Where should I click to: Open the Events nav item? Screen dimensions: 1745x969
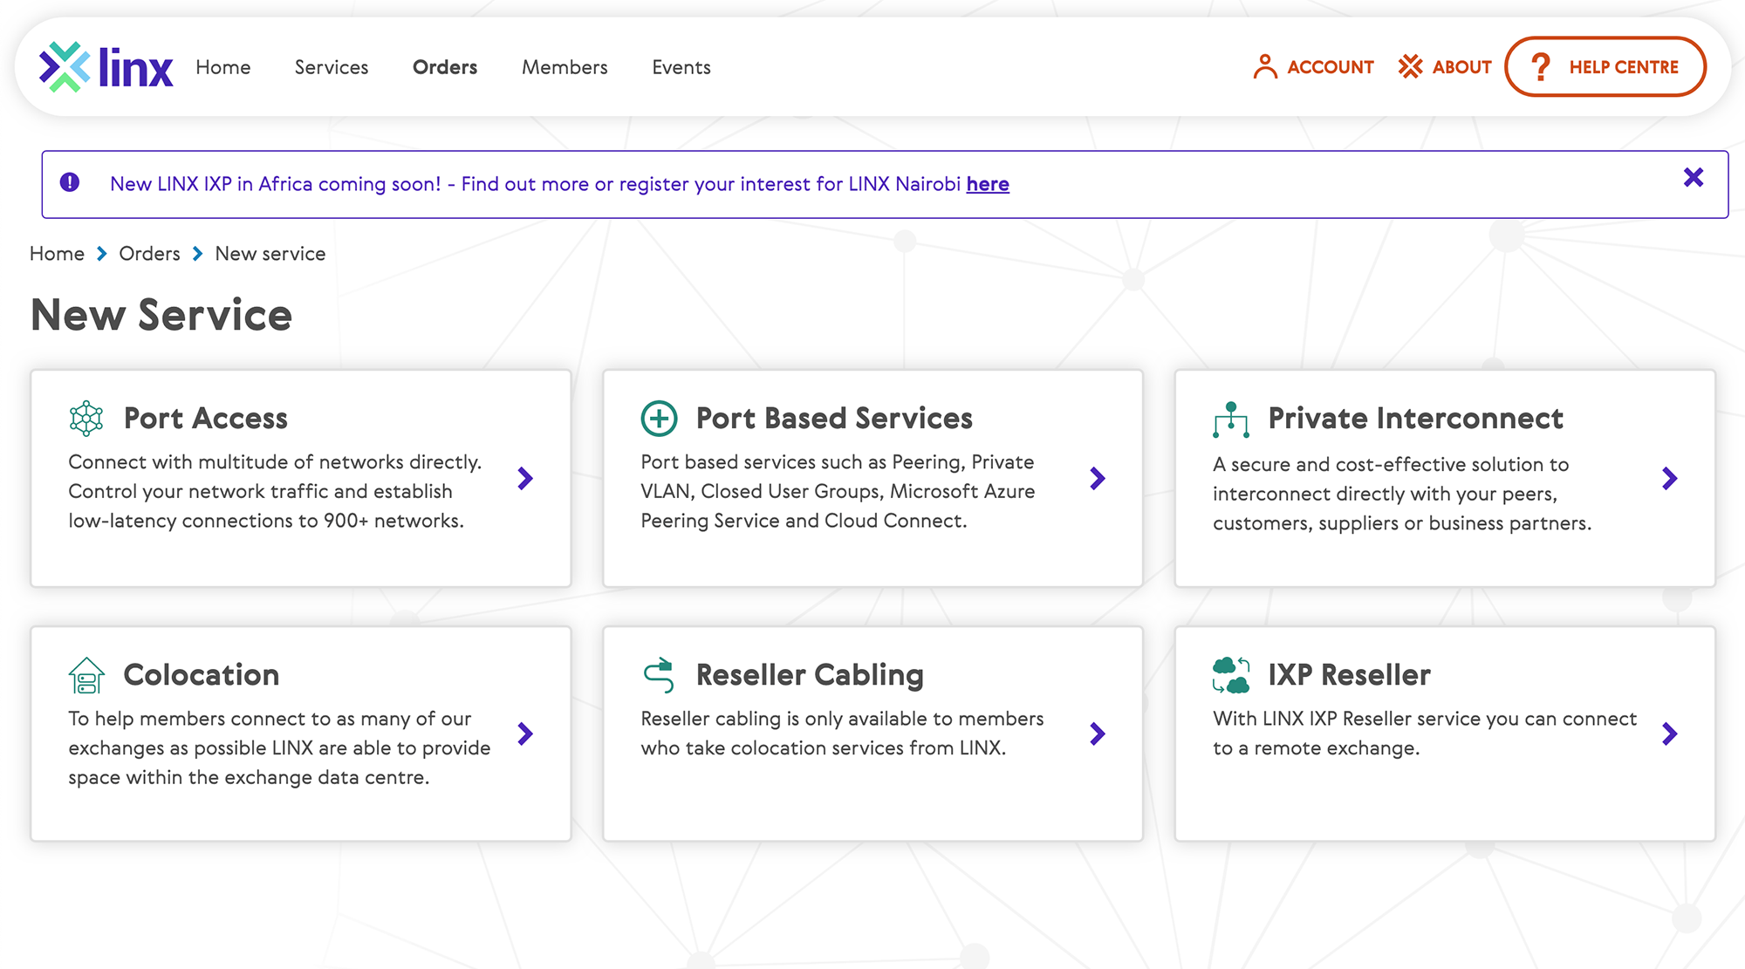coord(681,67)
